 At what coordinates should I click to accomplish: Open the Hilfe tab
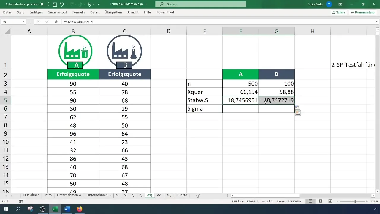click(147, 12)
